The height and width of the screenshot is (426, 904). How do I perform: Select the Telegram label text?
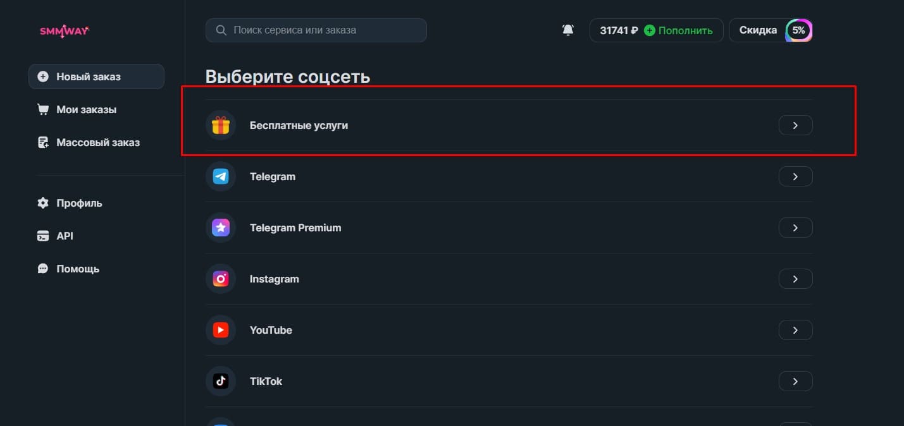pyautogui.click(x=273, y=176)
